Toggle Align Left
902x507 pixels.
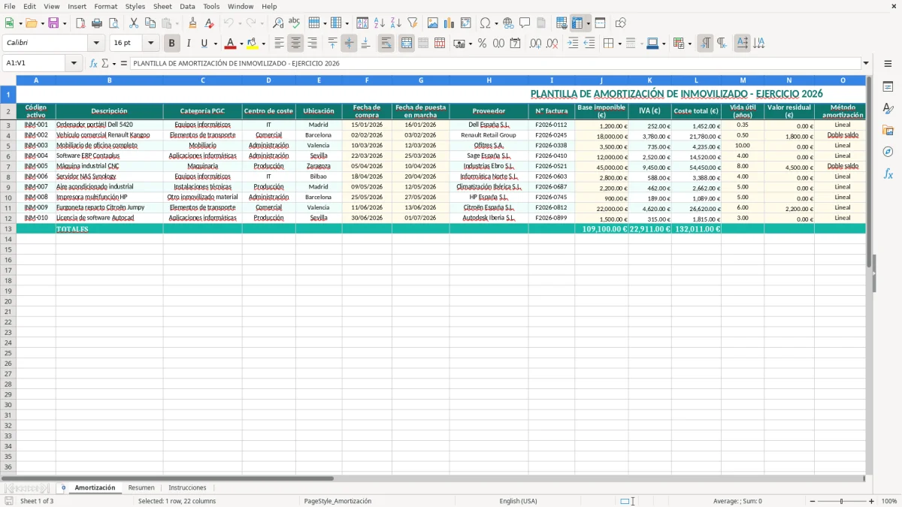click(280, 44)
